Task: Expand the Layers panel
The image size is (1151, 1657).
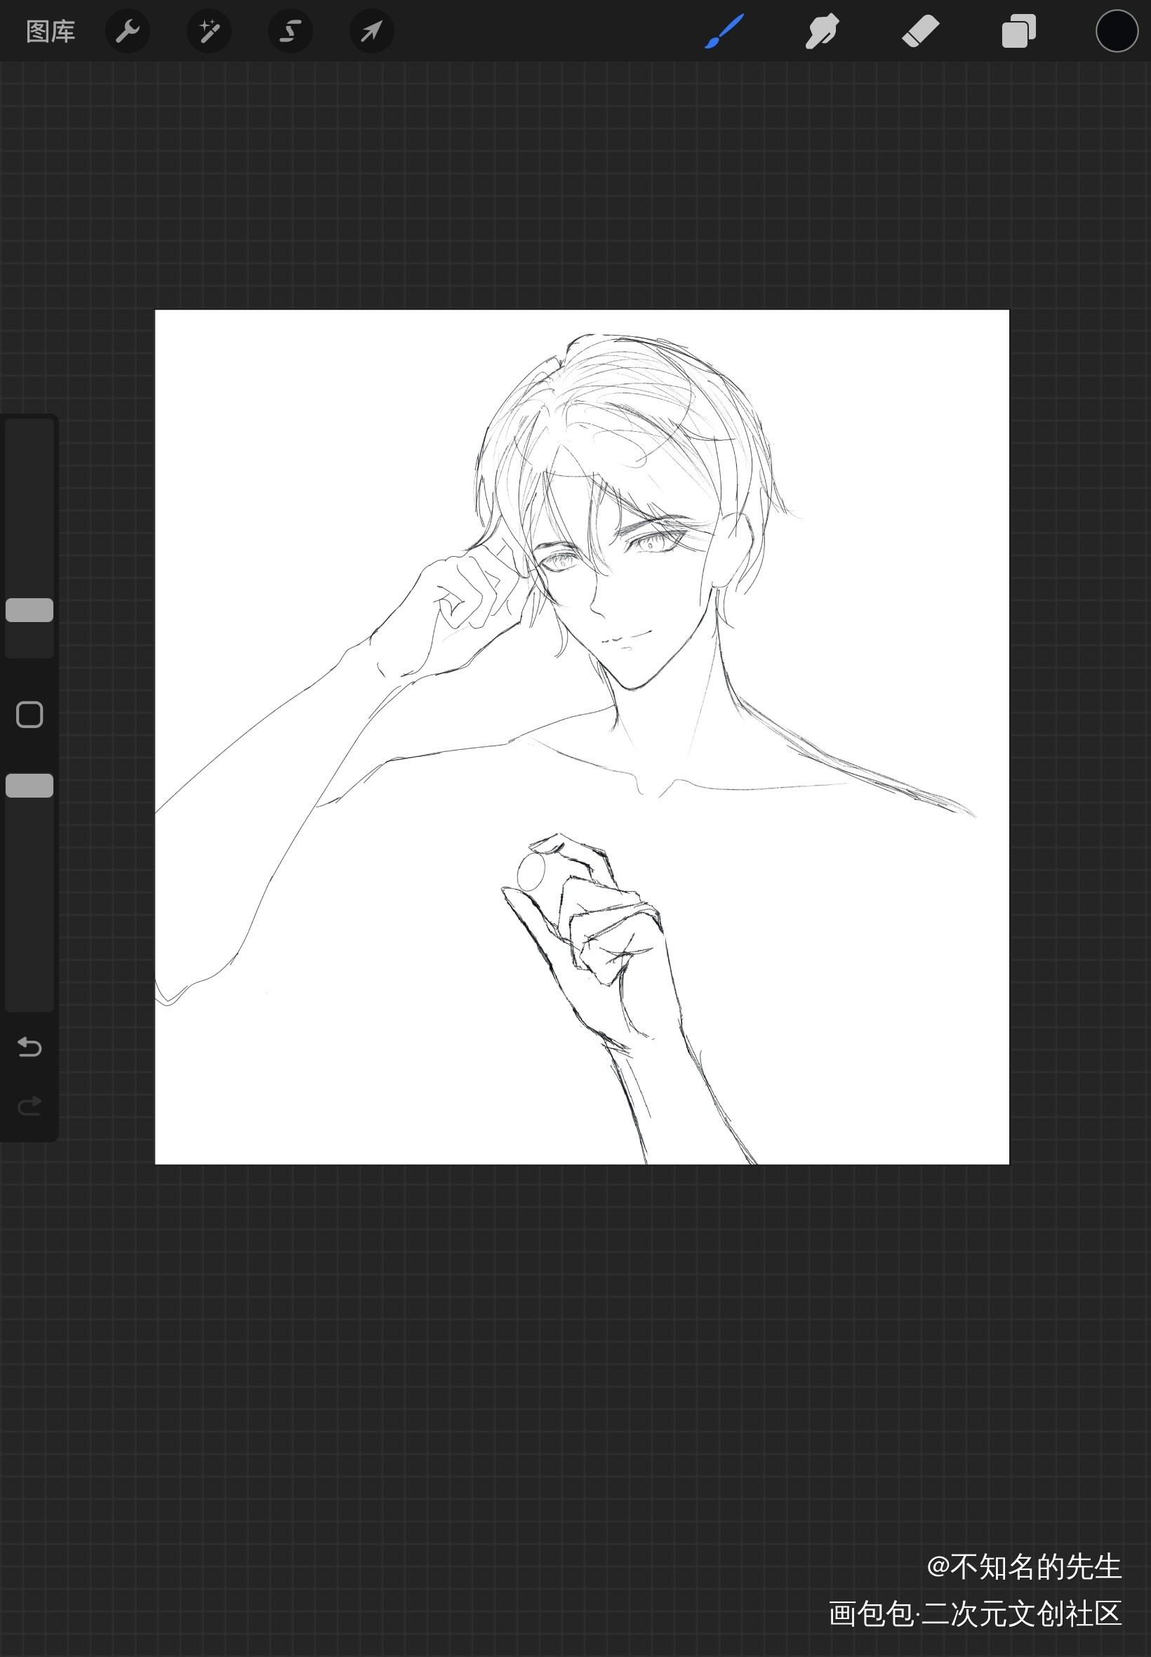Action: pos(1018,32)
